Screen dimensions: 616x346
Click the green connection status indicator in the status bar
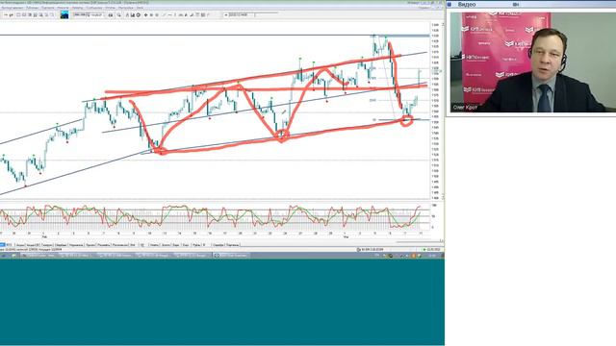[x=424, y=250]
